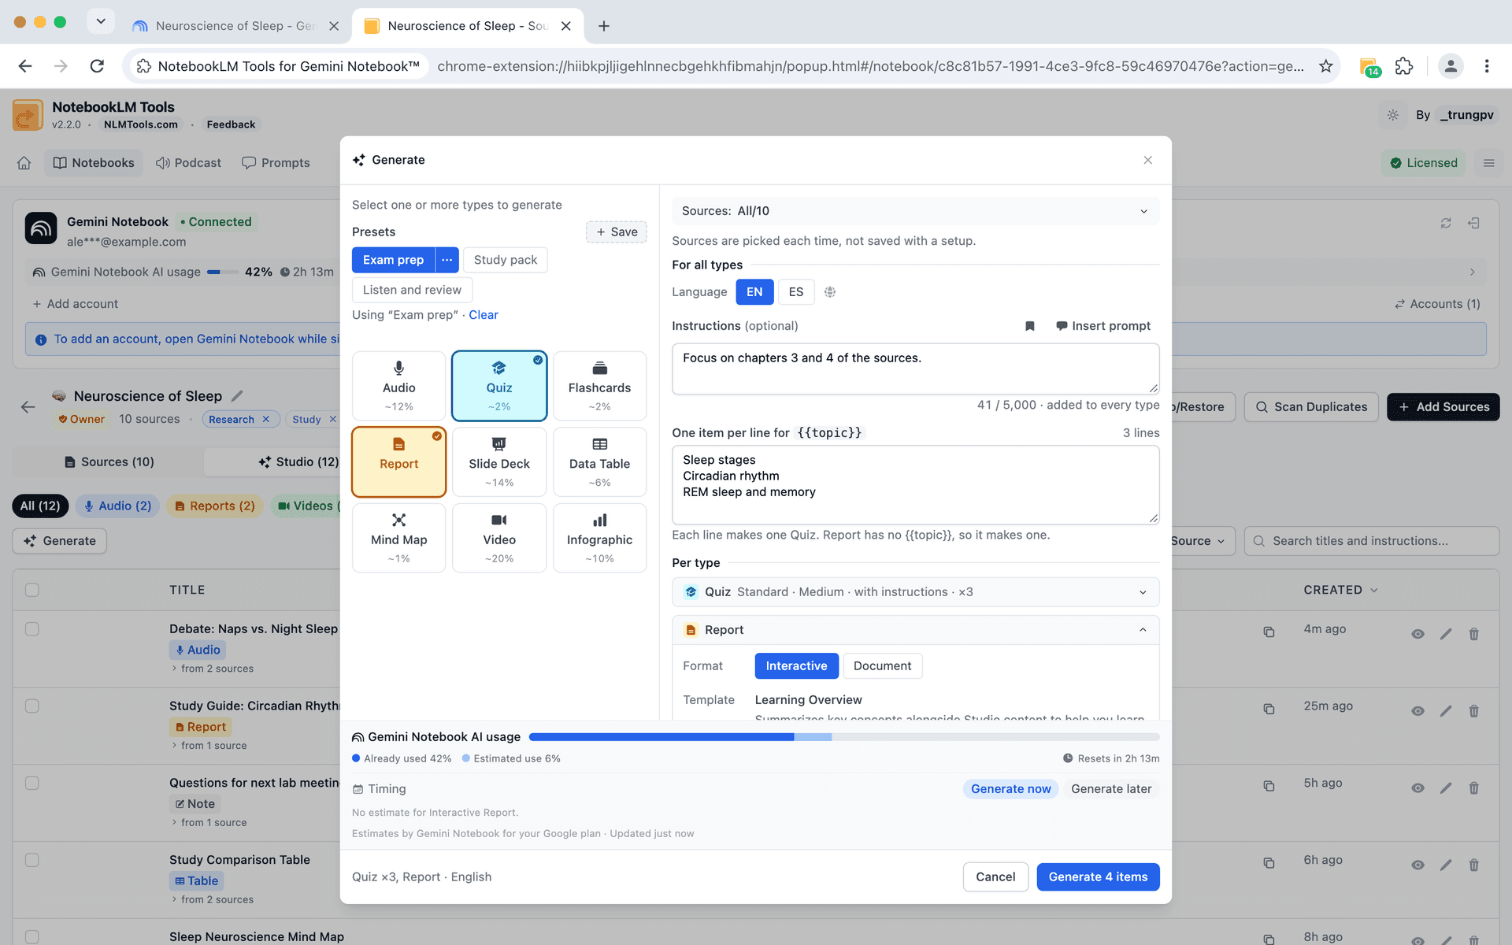Select the Infographic type tile

click(x=599, y=538)
